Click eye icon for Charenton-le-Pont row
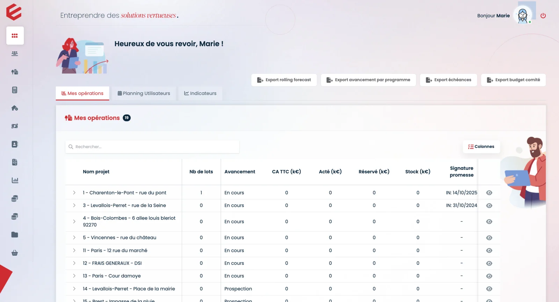Viewport: 559px width, 302px height. coord(489,193)
